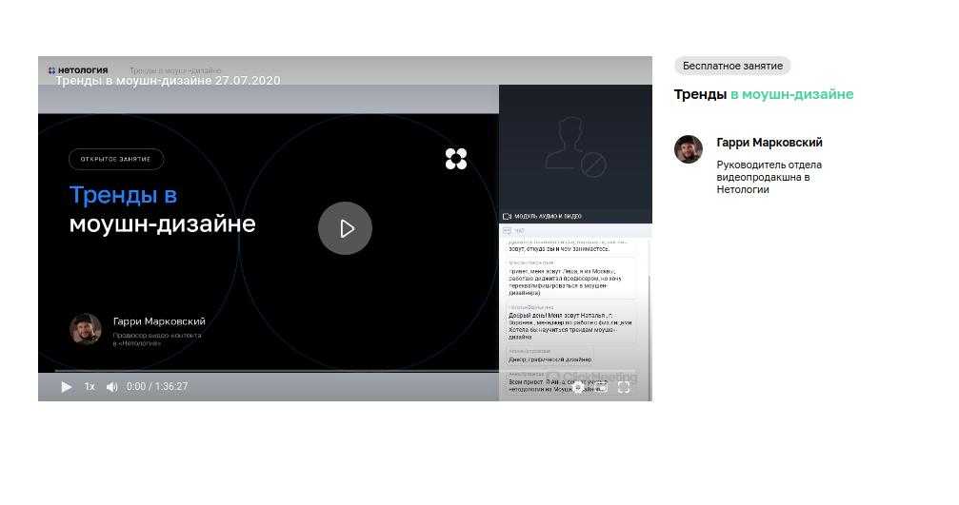Click the speaker photo on the slide
959x505 pixels.
(86, 329)
